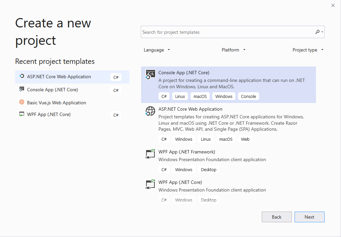Viewport: 341px width, 237px height.
Task: Click the WPF App (.NET Core) template icon
Action: click(150, 184)
